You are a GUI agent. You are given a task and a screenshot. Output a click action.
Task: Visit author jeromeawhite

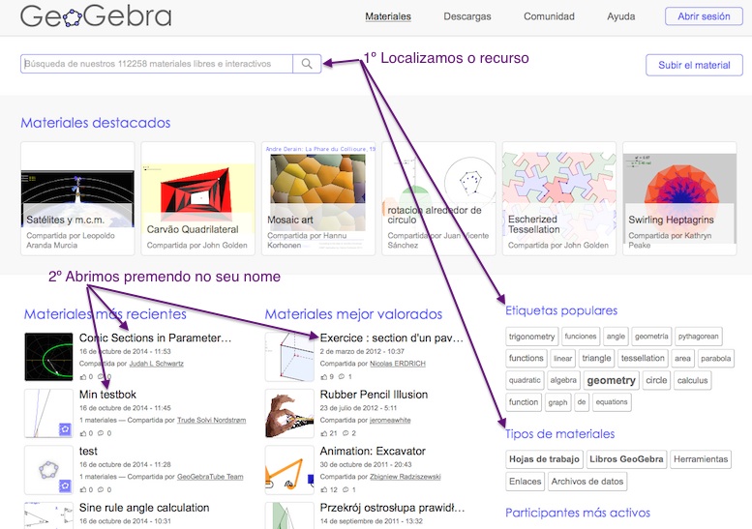pyautogui.click(x=390, y=421)
